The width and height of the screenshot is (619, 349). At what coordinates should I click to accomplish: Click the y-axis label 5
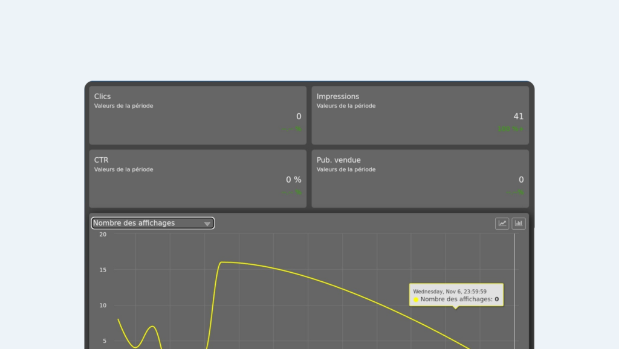[104, 341]
